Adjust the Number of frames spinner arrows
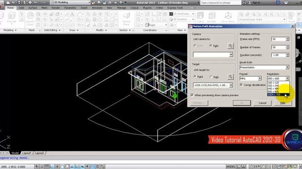The height and width of the screenshot is (169, 302). click(x=287, y=47)
